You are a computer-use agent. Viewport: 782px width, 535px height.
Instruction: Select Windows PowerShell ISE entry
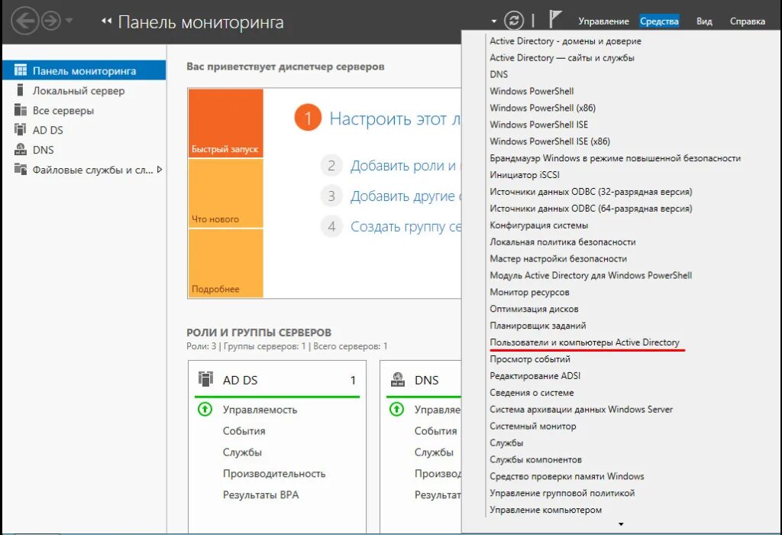[x=538, y=125]
